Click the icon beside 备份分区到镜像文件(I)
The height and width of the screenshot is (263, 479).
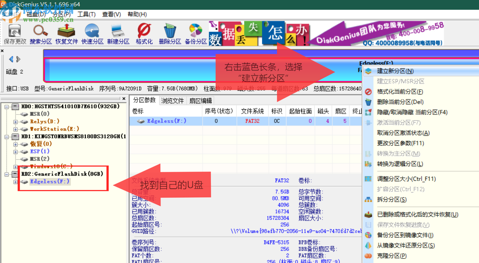(x=368, y=235)
